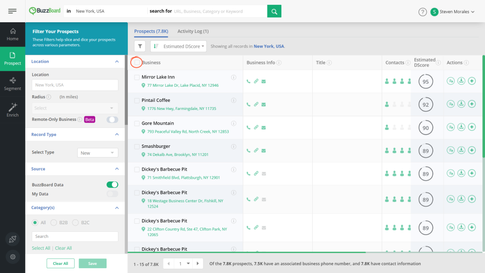Image resolution: width=485 pixels, height=273 pixels.
Task: Click Gore Mountain DScore 90 gauge
Action: 426,127
